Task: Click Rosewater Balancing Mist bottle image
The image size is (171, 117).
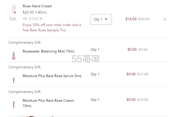Action: 14,55
